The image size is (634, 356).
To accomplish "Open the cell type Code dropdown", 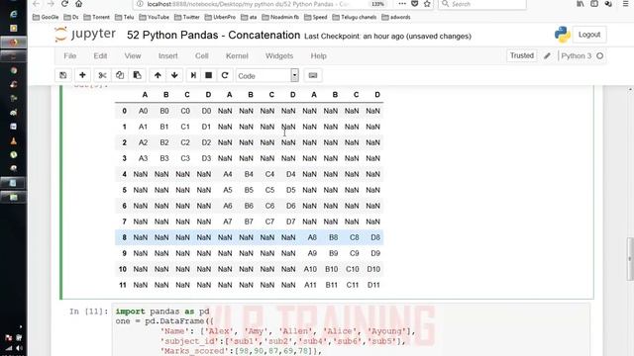I will [266, 75].
